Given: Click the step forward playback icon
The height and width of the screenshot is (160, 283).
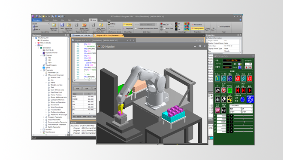Looking at the screenshot, I should click(244, 90).
